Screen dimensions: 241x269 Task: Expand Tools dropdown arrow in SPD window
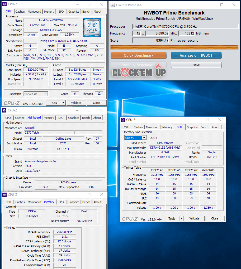(181, 218)
